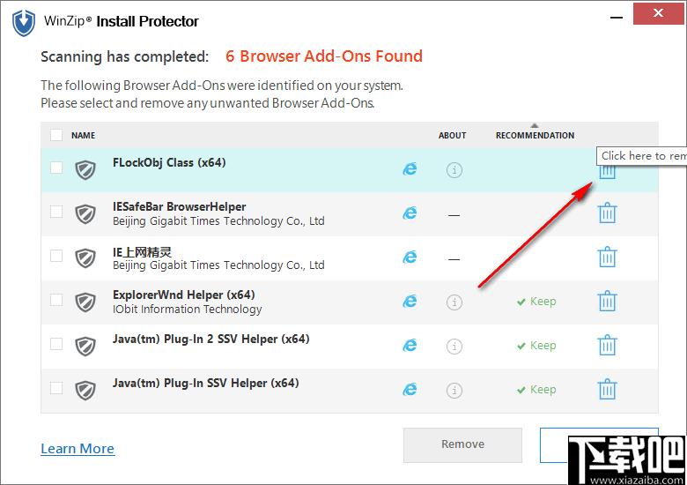Show info for ExplorerWnd Helper (x64)
This screenshot has height=485, width=687.
[x=454, y=302]
